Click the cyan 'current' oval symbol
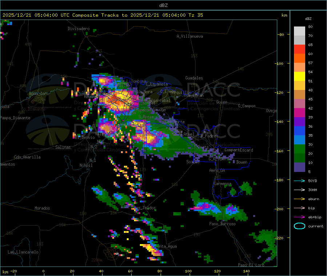The height and width of the screenshot is (276, 327). (299, 226)
